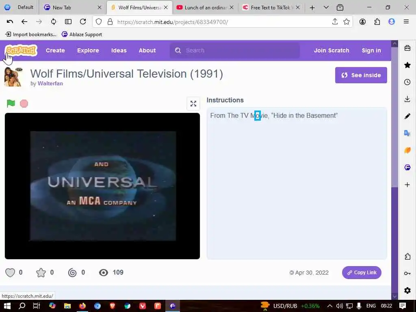Click the See inside button
This screenshot has height=312, width=416.
tap(361, 75)
